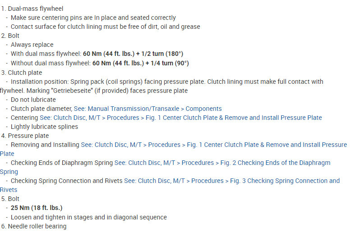Click the 'Always replace' bolt note

point(32,45)
